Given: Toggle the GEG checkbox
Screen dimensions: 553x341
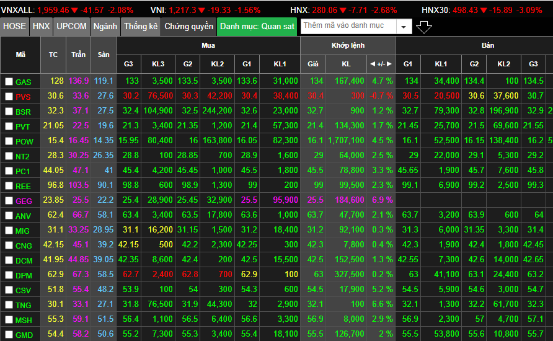Looking at the screenshot, I should coord(9,201).
